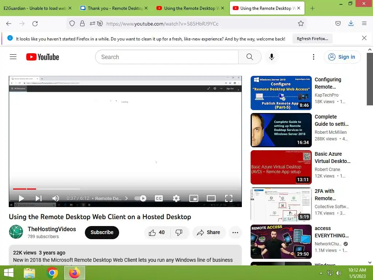Switch to theater mode

pyautogui.click(x=211, y=198)
